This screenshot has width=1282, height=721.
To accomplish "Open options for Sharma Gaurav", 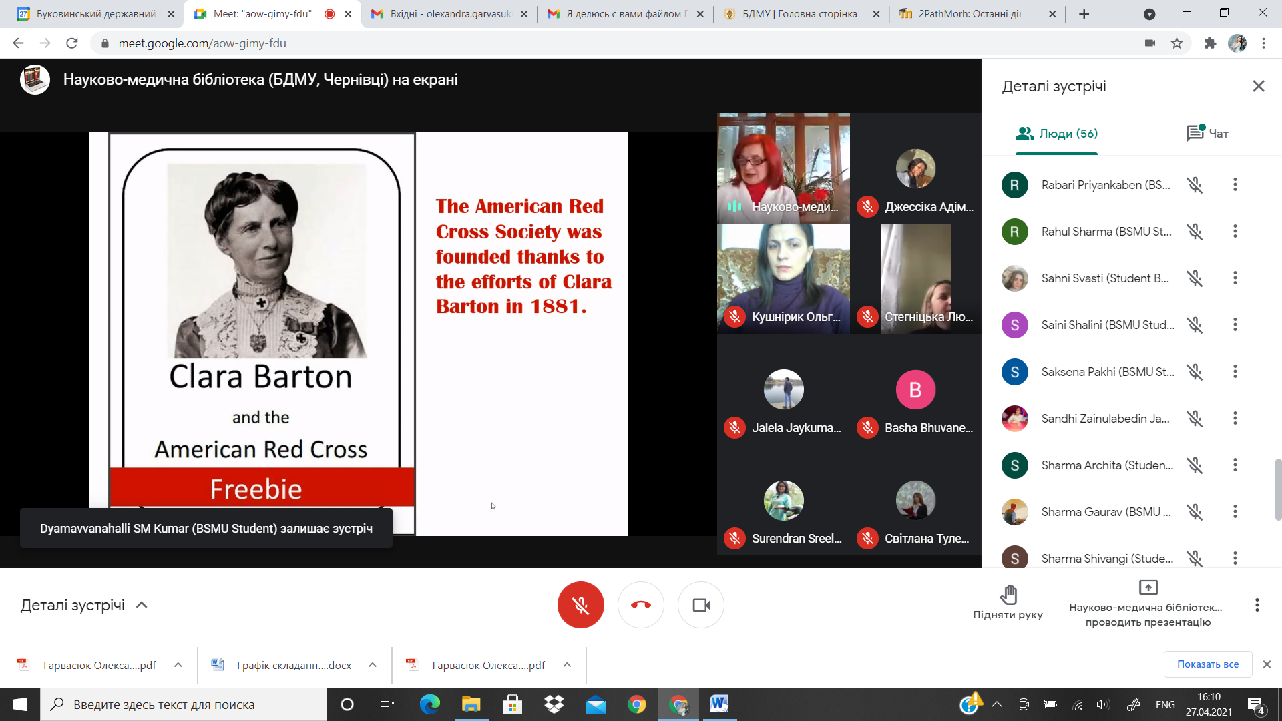I will (x=1235, y=512).
